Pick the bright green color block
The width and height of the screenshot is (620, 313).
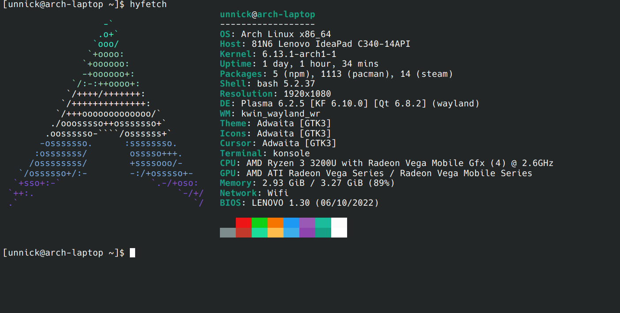[260, 222]
